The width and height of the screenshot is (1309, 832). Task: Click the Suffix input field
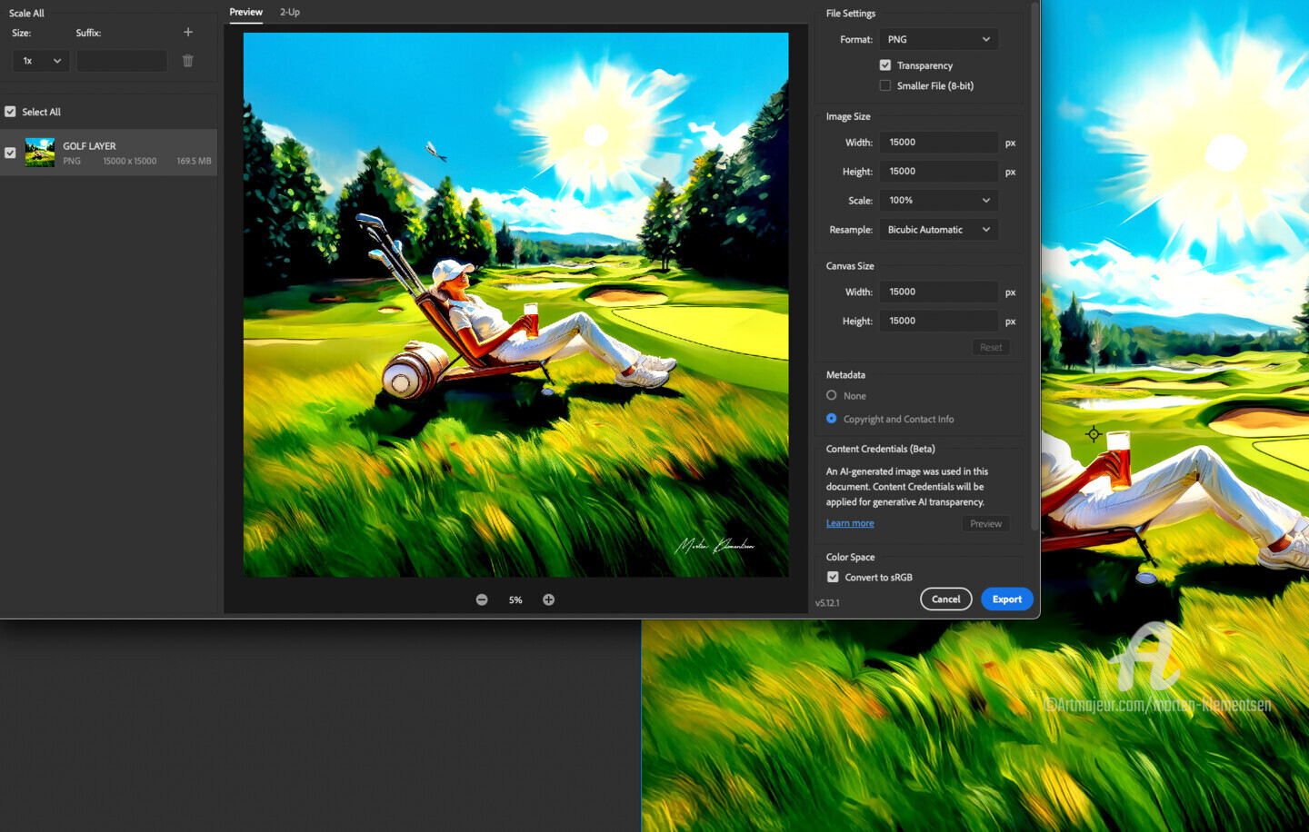(x=122, y=61)
